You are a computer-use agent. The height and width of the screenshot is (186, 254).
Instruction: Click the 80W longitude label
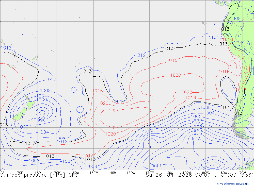[224, 173]
